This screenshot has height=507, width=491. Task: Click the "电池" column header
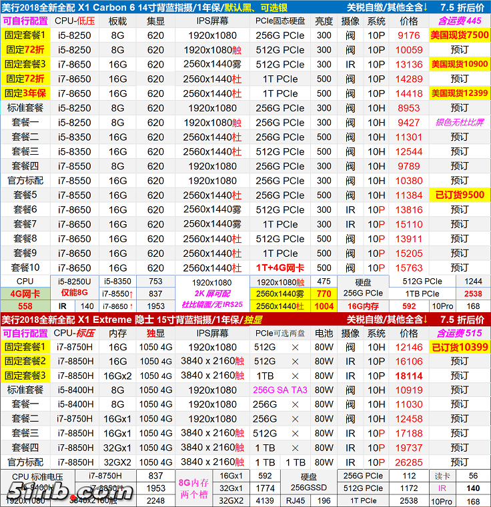[324, 333]
